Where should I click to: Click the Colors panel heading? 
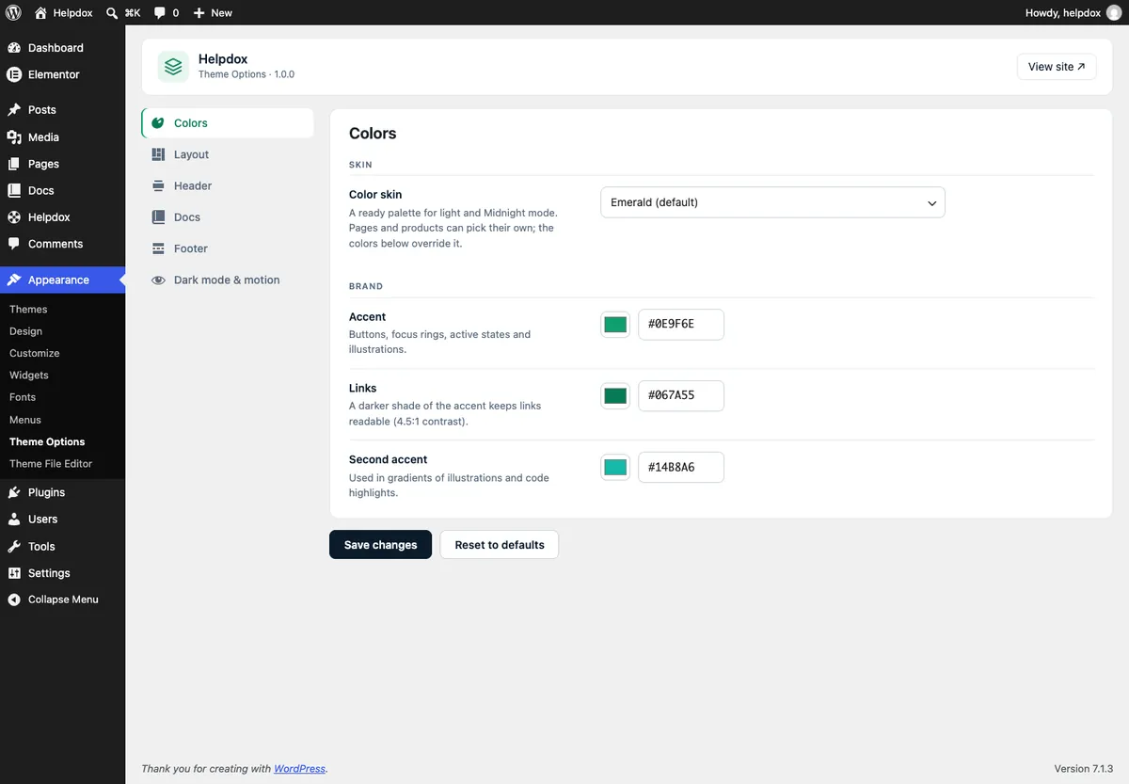[373, 134]
